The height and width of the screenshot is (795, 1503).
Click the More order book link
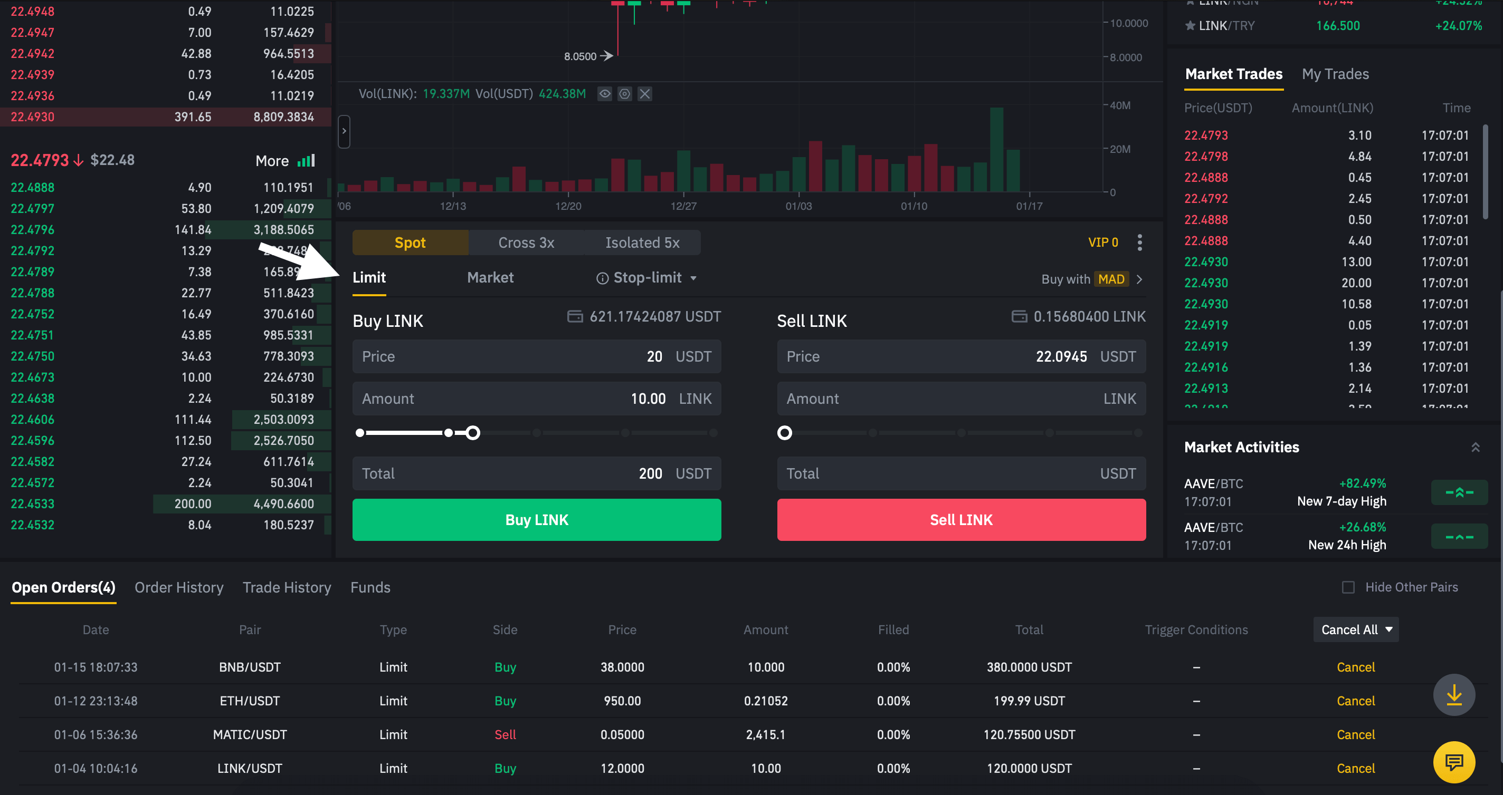point(272,161)
